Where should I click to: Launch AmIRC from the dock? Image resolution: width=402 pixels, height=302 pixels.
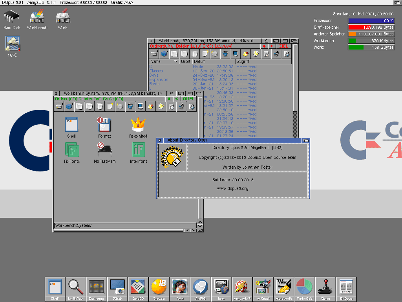pos(201,289)
